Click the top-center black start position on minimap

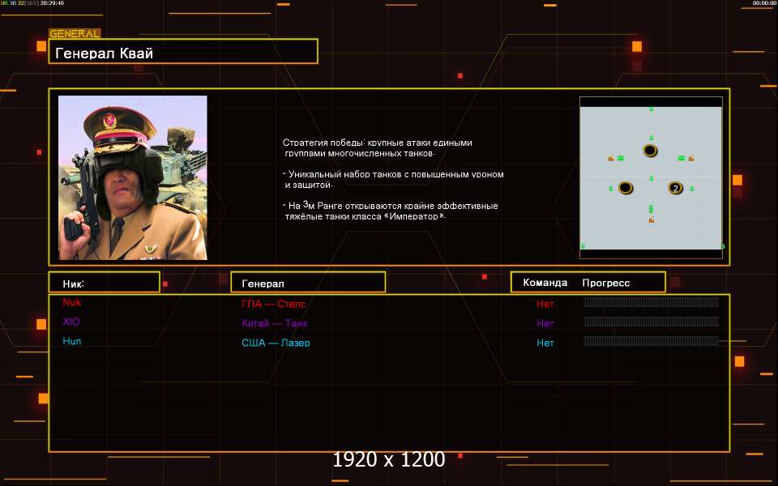click(650, 151)
